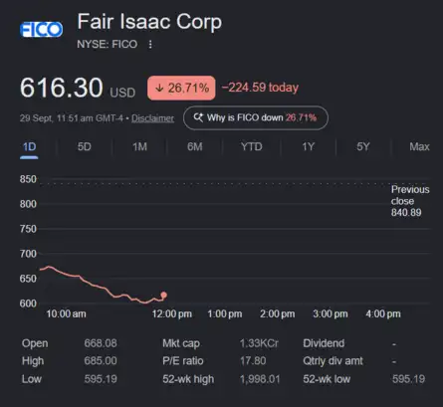Click the 616.30 price value
This screenshot has width=443, height=407.
[62, 88]
